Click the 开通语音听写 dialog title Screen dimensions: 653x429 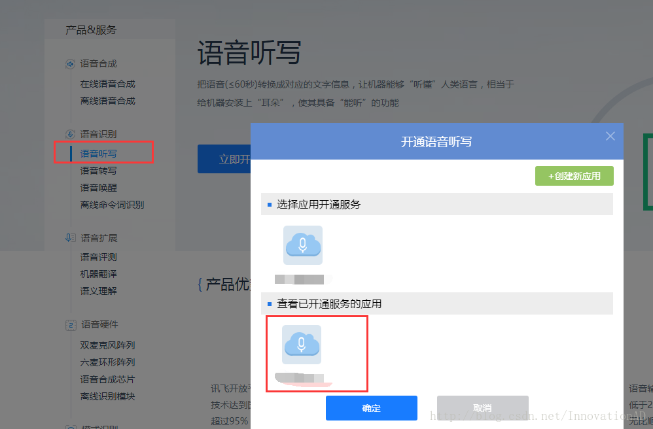coord(436,142)
